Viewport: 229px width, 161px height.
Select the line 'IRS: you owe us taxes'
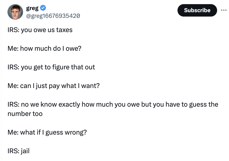(x=40, y=30)
